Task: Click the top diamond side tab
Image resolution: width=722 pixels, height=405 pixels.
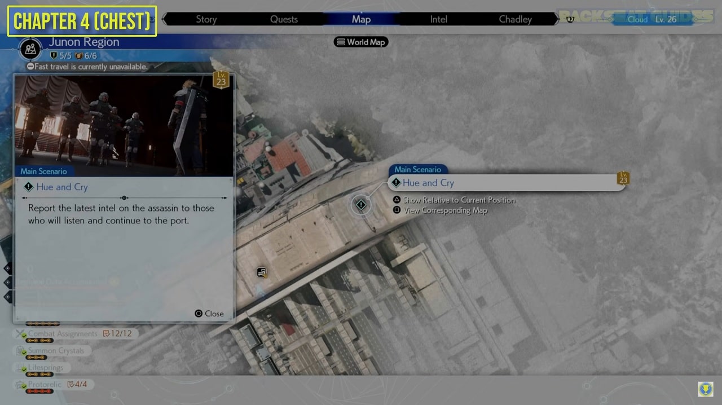Action: click(7, 268)
